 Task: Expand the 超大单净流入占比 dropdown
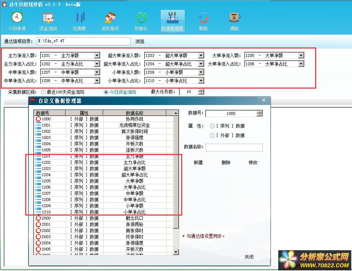point(201,64)
